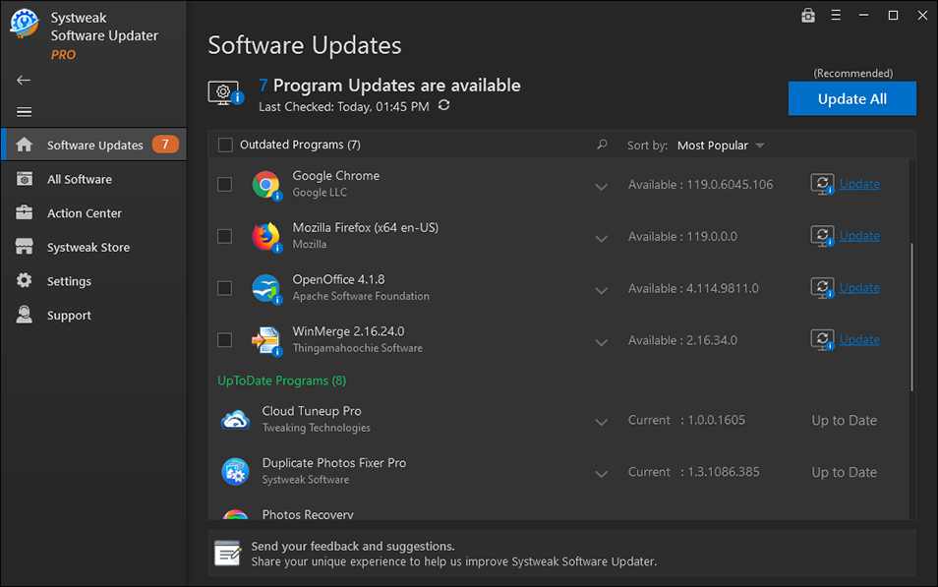The width and height of the screenshot is (938, 587).
Task: Click the Update link for WinMerge
Action: coord(858,338)
